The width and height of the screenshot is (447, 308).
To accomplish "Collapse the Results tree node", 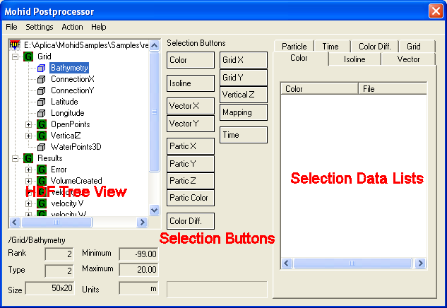I will coord(16,158).
